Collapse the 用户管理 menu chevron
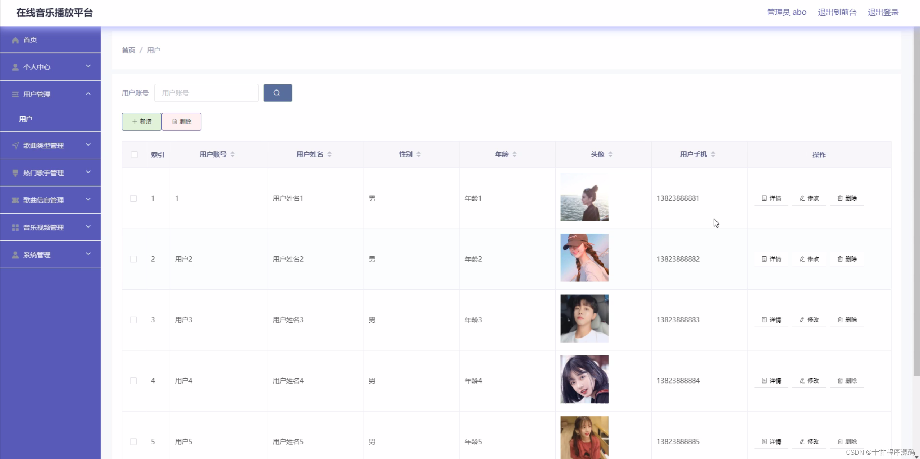Screen dimensions: 920x459 coord(88,94)
